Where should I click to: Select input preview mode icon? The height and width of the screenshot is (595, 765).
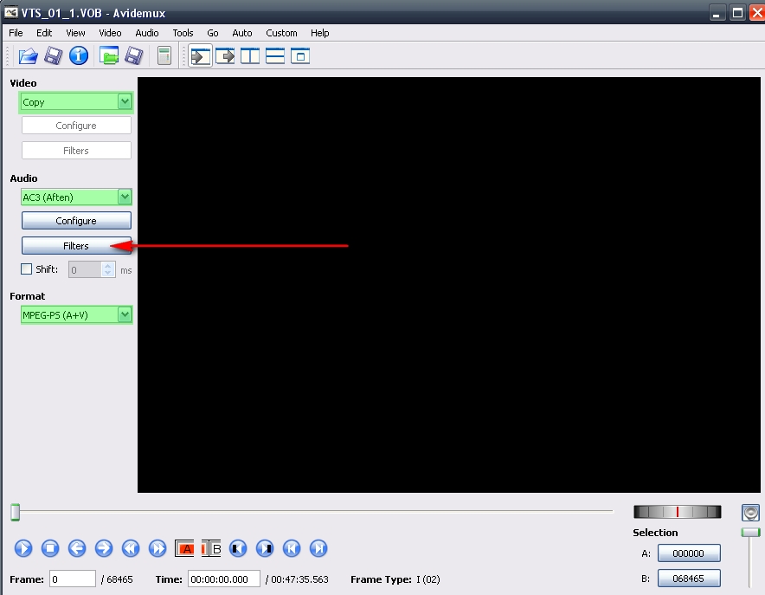point(201,56)
